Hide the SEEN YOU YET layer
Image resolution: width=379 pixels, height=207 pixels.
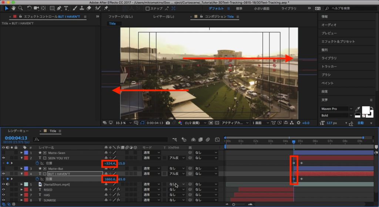click(x=4, y=158)
